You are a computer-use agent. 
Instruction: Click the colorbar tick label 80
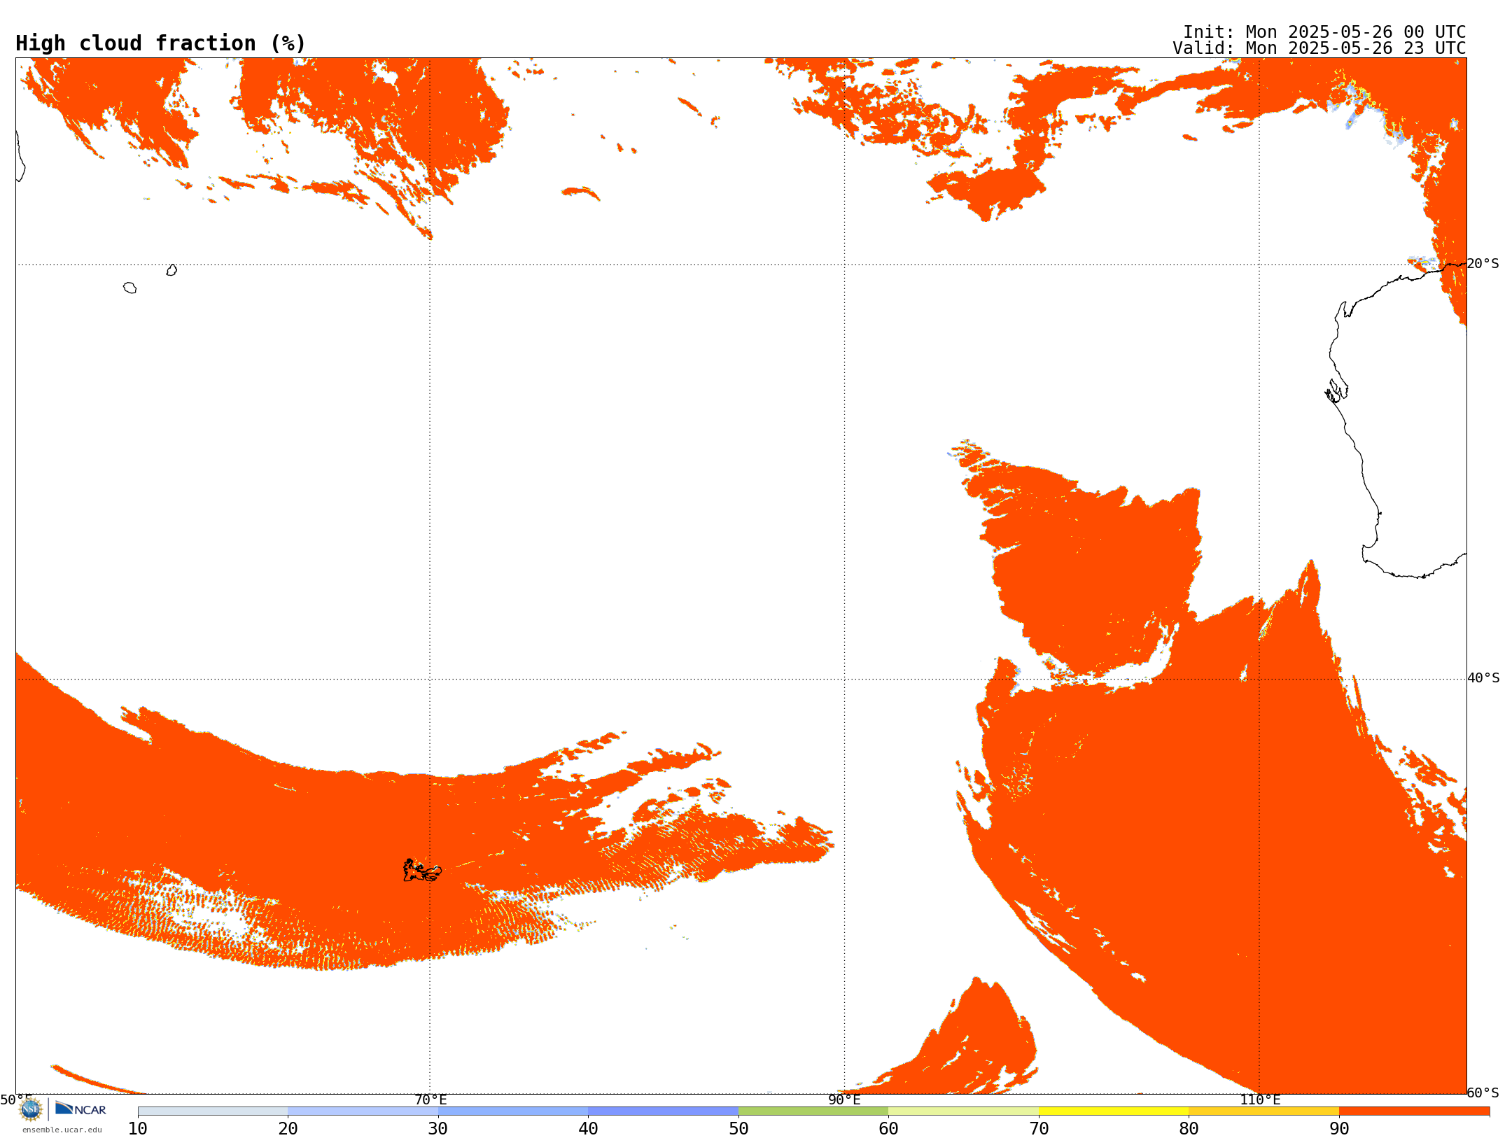(x=1189, y=1129)
